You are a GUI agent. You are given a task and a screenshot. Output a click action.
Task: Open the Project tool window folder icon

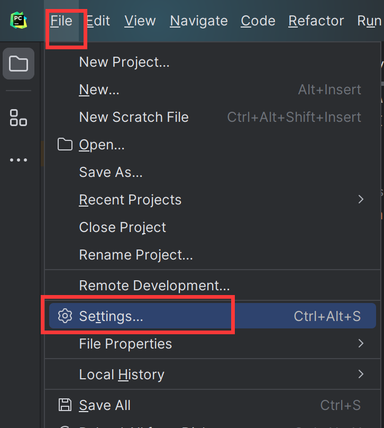tap(19, 64)
